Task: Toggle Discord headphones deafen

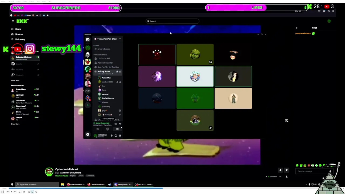Action: [x=116, y=136]
